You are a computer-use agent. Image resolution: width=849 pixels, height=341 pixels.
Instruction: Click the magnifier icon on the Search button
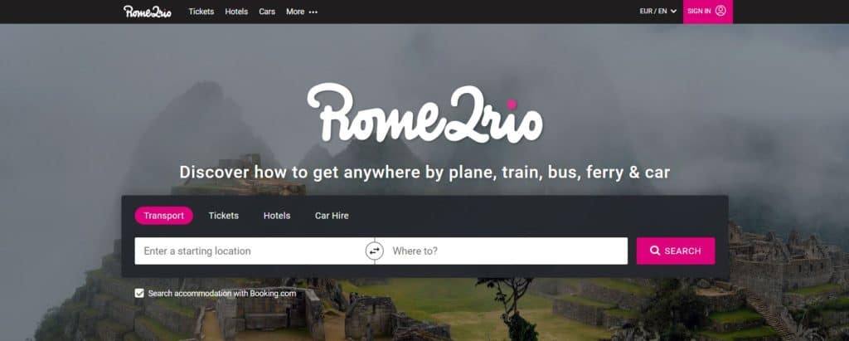pyautogui.click(x=655, y=251)
